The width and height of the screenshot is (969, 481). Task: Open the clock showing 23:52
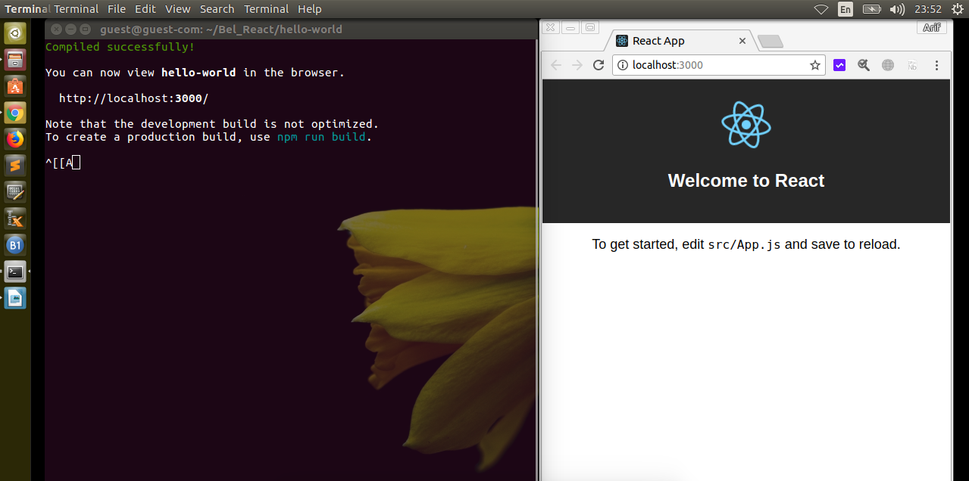click(x=928, y=9)
